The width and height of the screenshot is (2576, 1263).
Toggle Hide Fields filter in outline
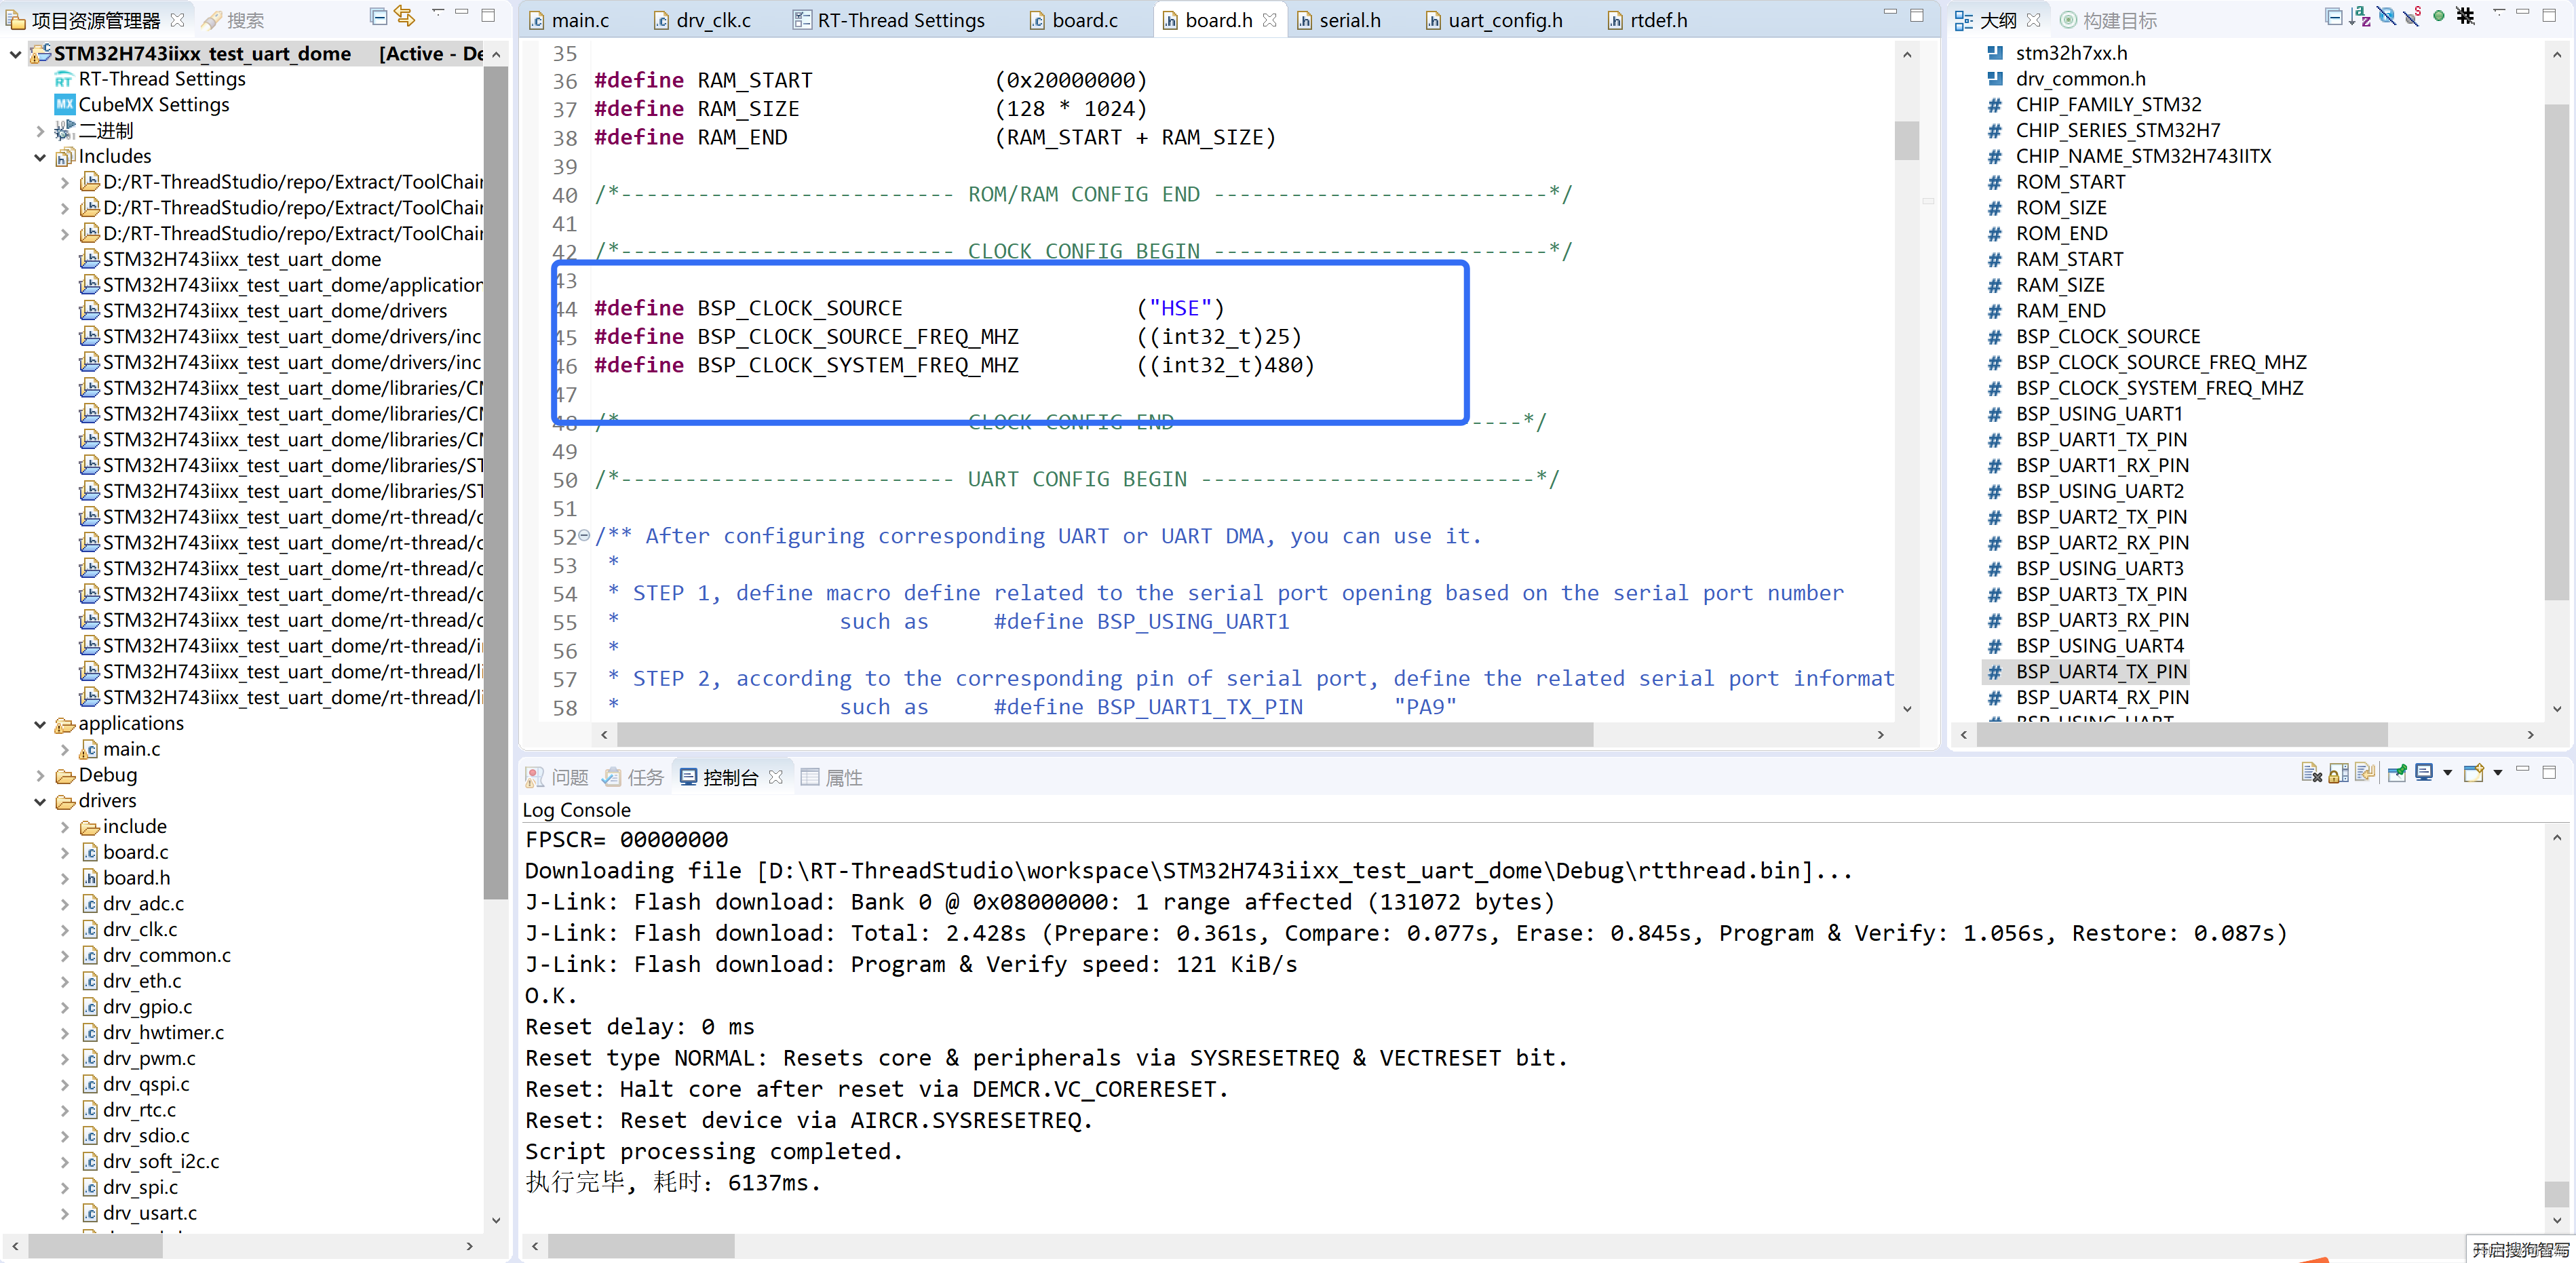point(2386,17)
